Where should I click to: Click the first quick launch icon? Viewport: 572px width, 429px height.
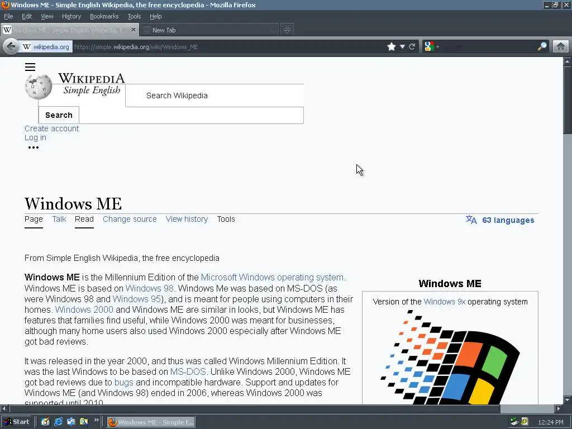(45, 422)
